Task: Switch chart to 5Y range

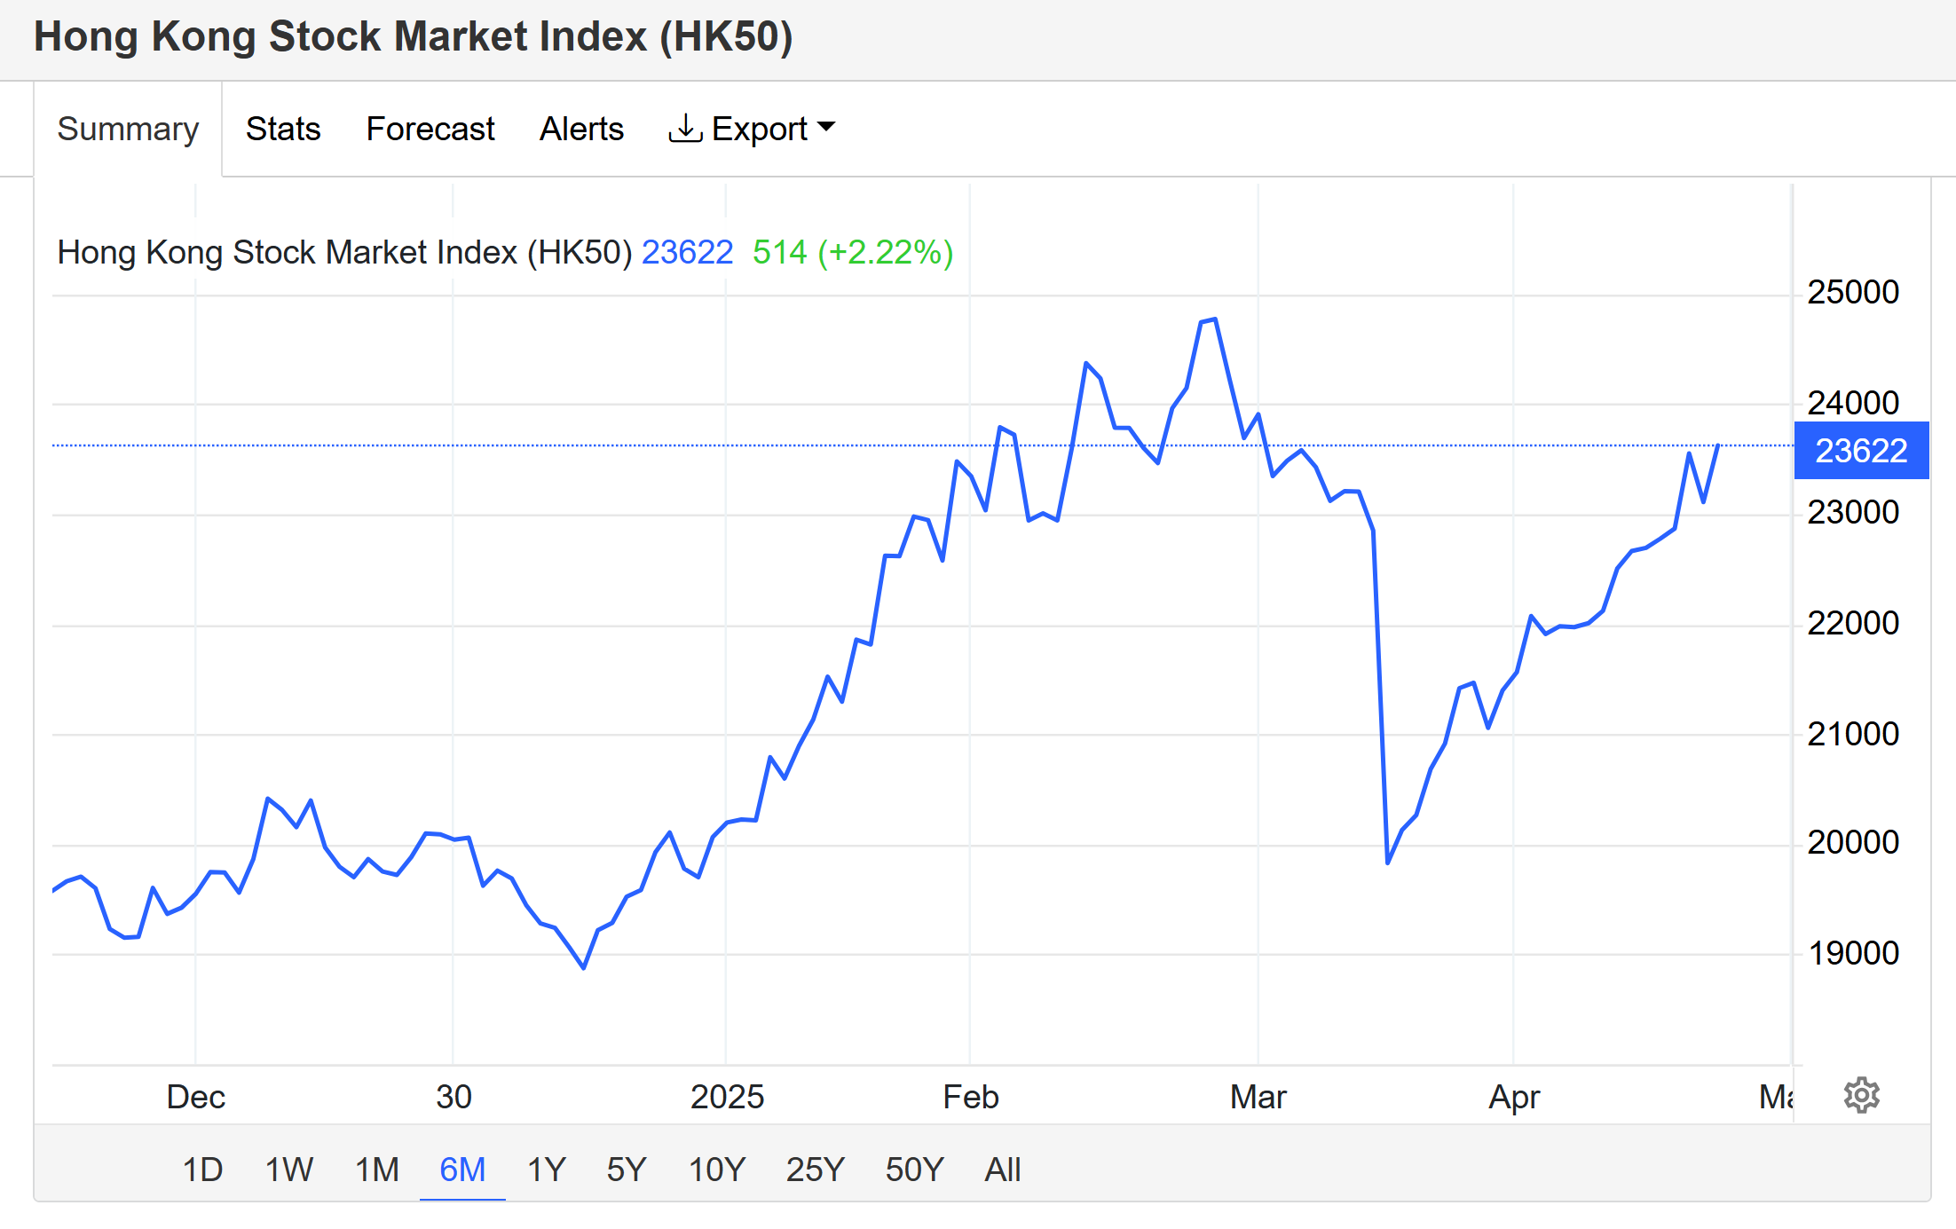Action: pyautogui.click(x=627, y=1170)
